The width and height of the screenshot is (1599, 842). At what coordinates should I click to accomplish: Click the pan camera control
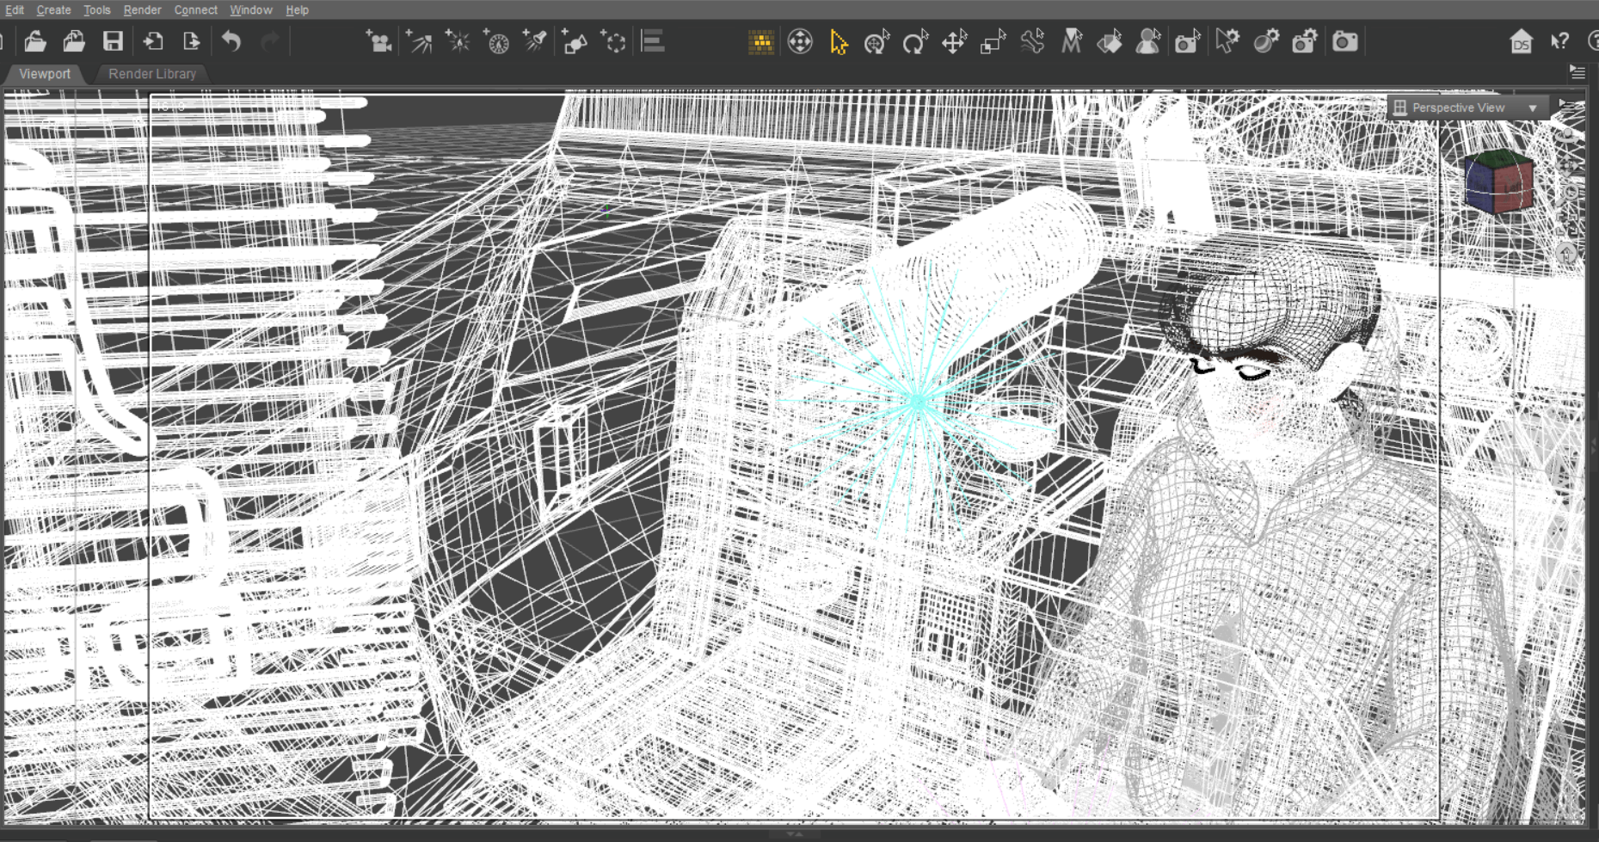point(1569,163)
